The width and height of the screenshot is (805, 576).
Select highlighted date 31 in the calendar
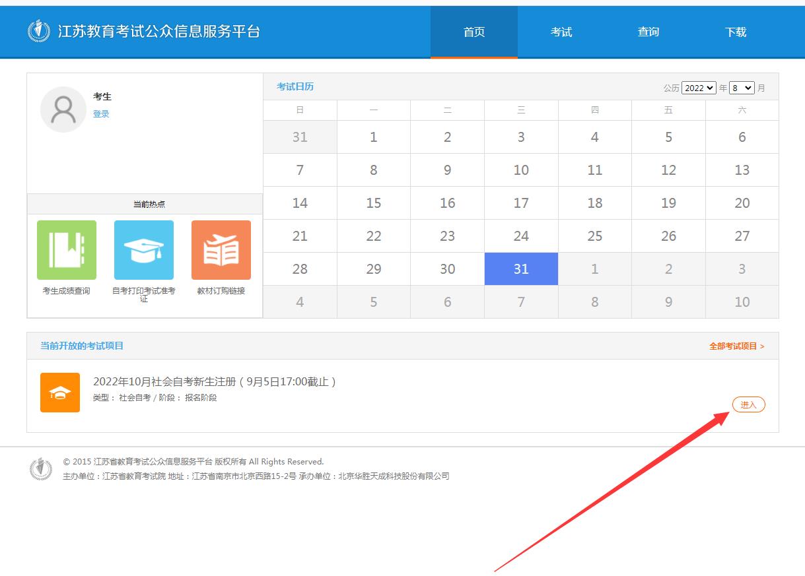point(521,269)
